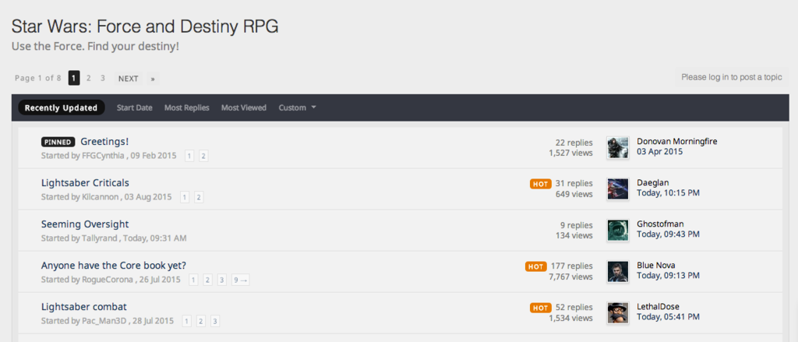Switch to Most Replies tab
This screenshot has width=798, height=342.
(186, 108)
